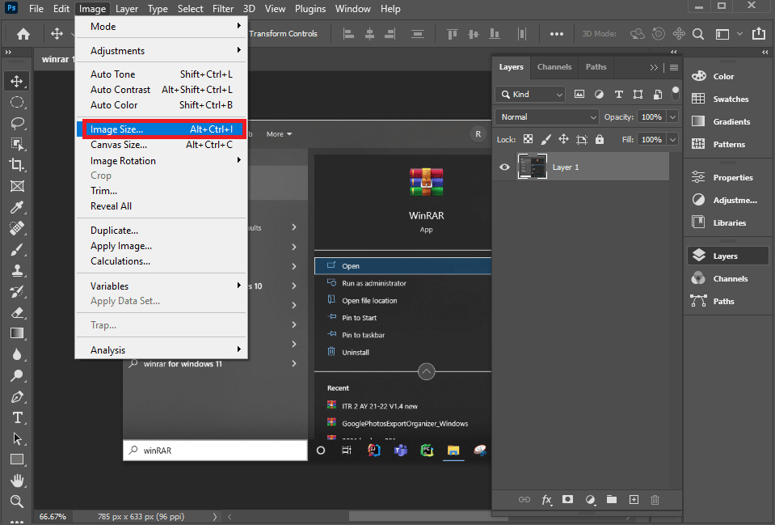Screen dimensions: 775x525
Task: Add a layer mask to Layer 1
Action: 567,500
